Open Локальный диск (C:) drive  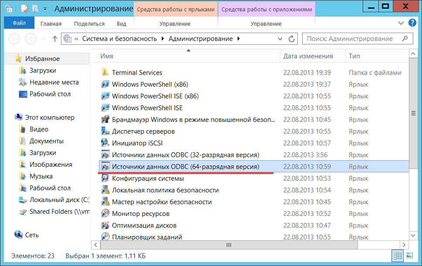click(59, 200)
